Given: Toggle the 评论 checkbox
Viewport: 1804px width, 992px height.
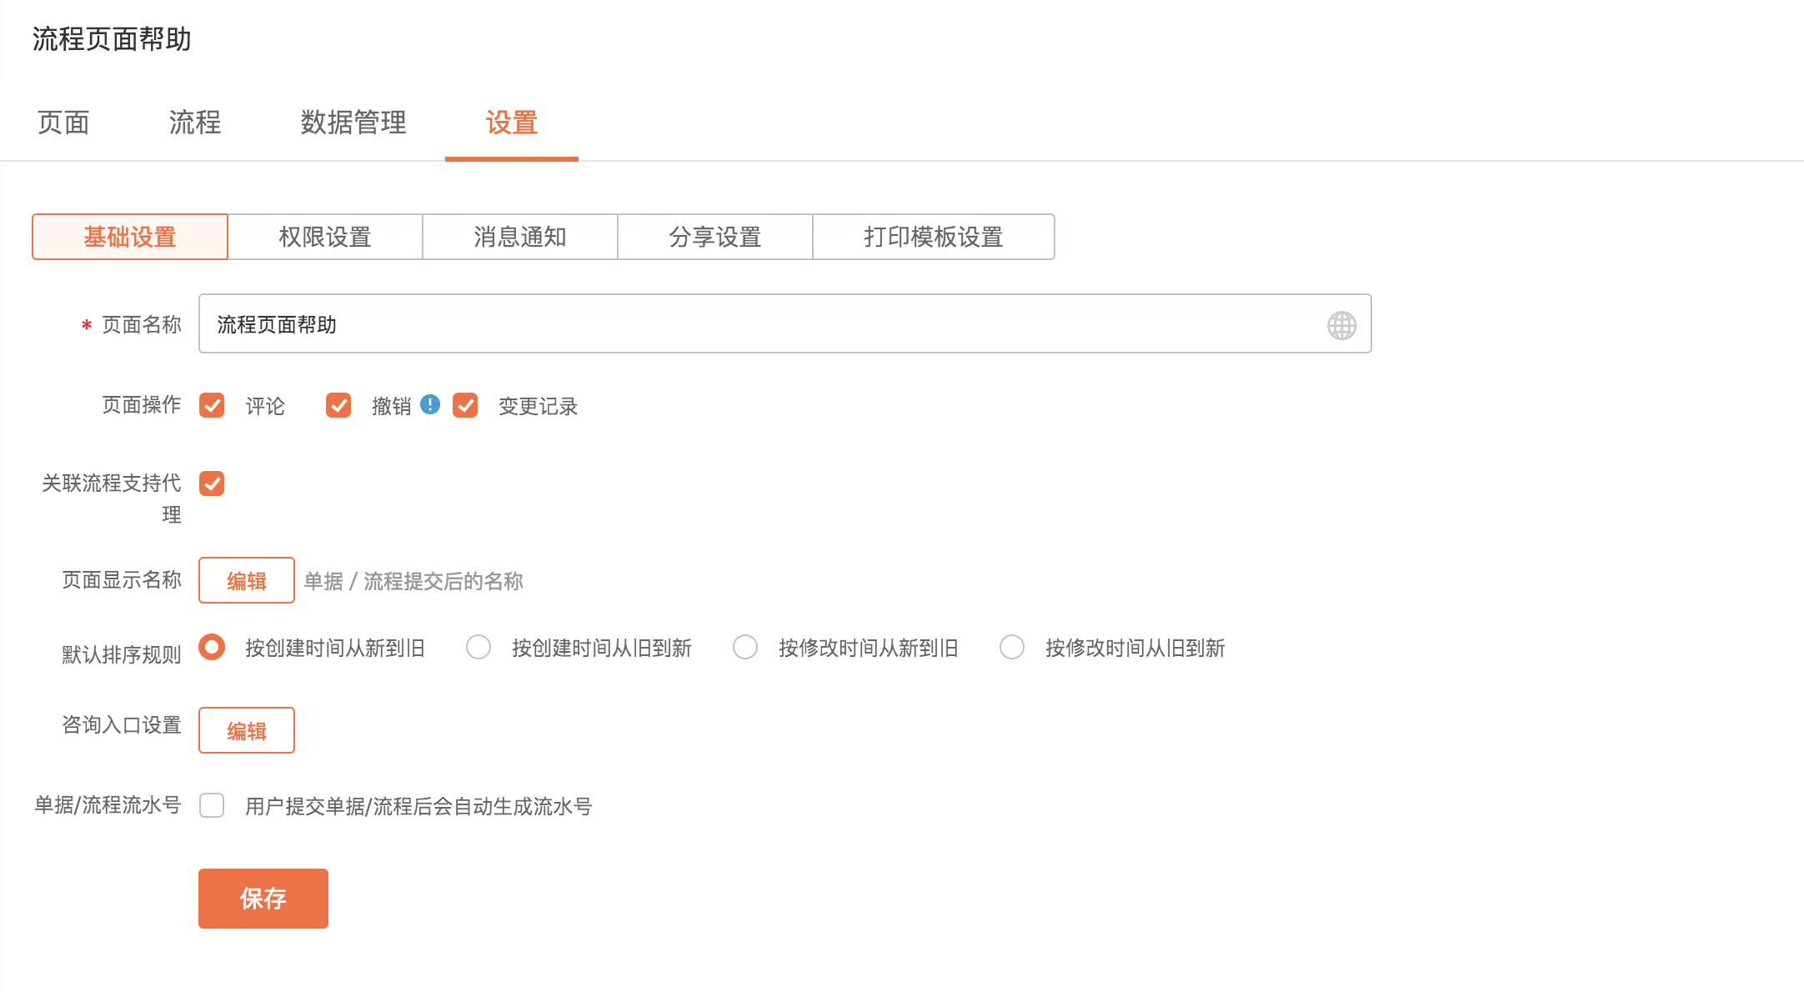Looking at the screenshot, I should [212, 406].
